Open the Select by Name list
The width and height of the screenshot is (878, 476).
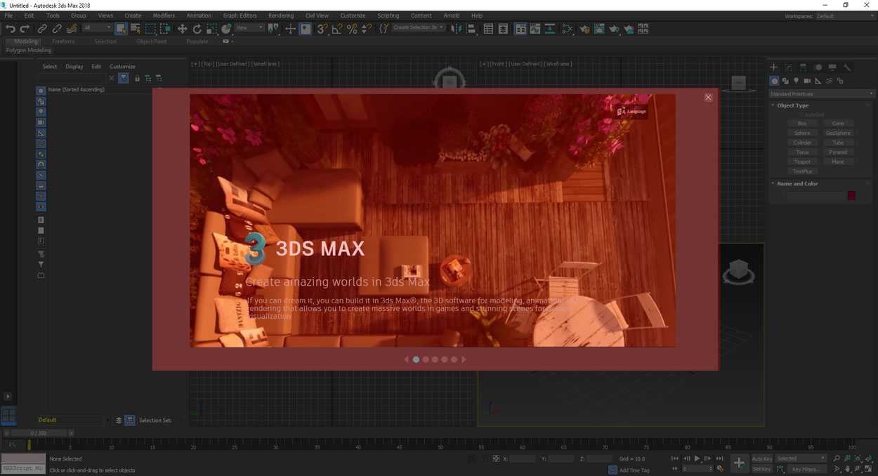[x=136, y=29]
